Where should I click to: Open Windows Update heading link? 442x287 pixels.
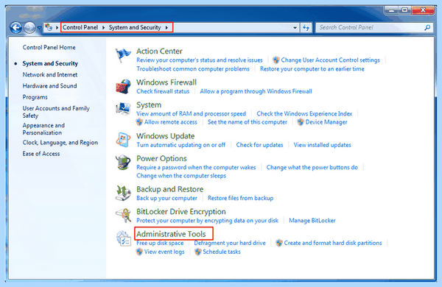click(166, 136)
